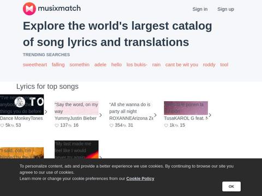Select trending search tool
262x196 pixels.
click(224, 65)
